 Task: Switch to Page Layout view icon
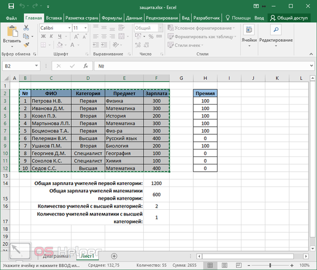tap(225, 265)
